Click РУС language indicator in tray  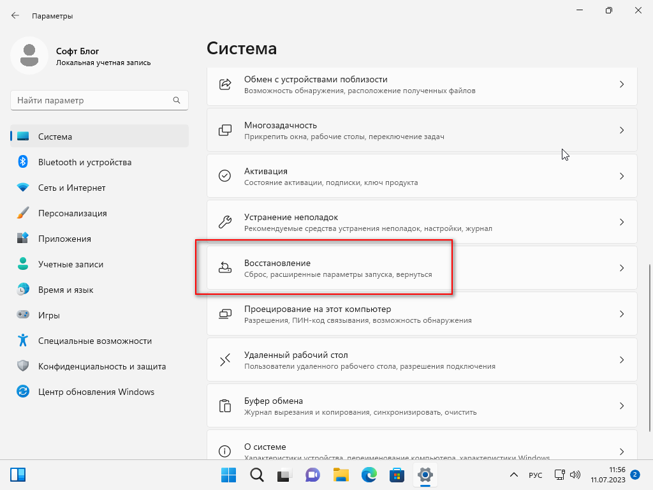[535, 475]
